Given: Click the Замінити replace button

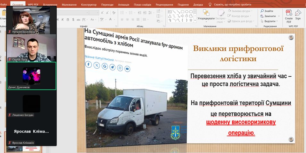Looking at the screenshot, I should (x=269, y=16).
